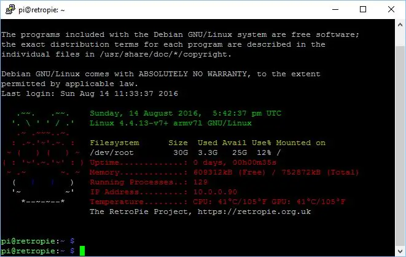Open the PuTTY system menu icon
The height and width of the screenshot is (257, 406).
pyautogui.click(x=10, y=10)
